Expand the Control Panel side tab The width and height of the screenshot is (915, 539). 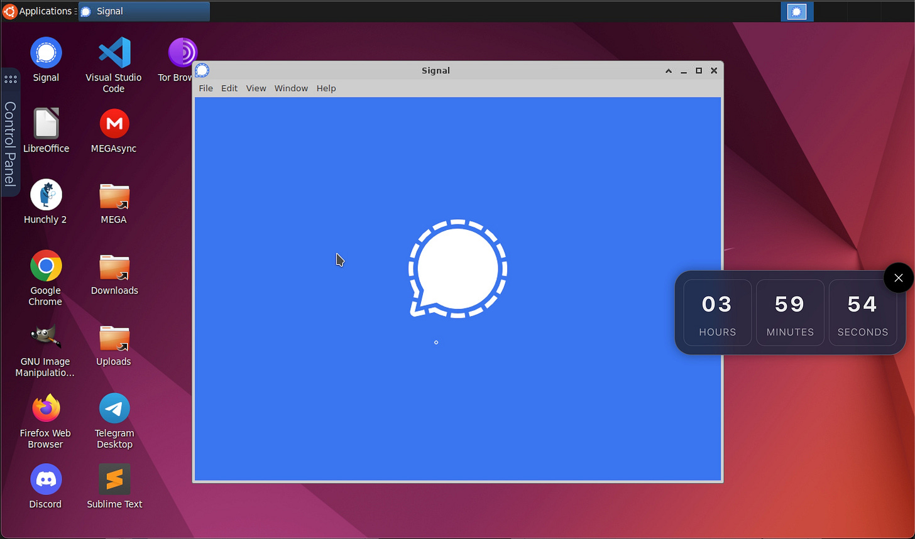click(10, 133)
